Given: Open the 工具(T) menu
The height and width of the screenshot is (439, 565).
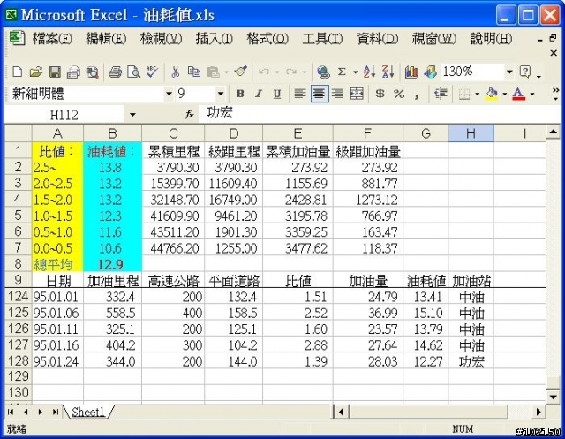Looking at the screenshot, I should coord(322,38).
